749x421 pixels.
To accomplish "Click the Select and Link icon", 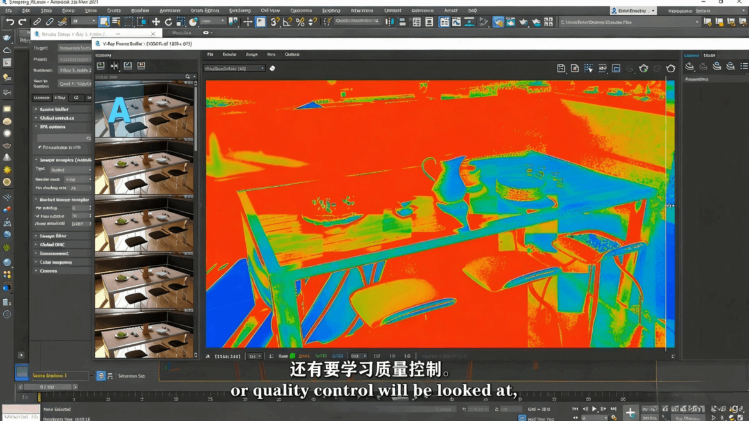I will tap(37, 21).
